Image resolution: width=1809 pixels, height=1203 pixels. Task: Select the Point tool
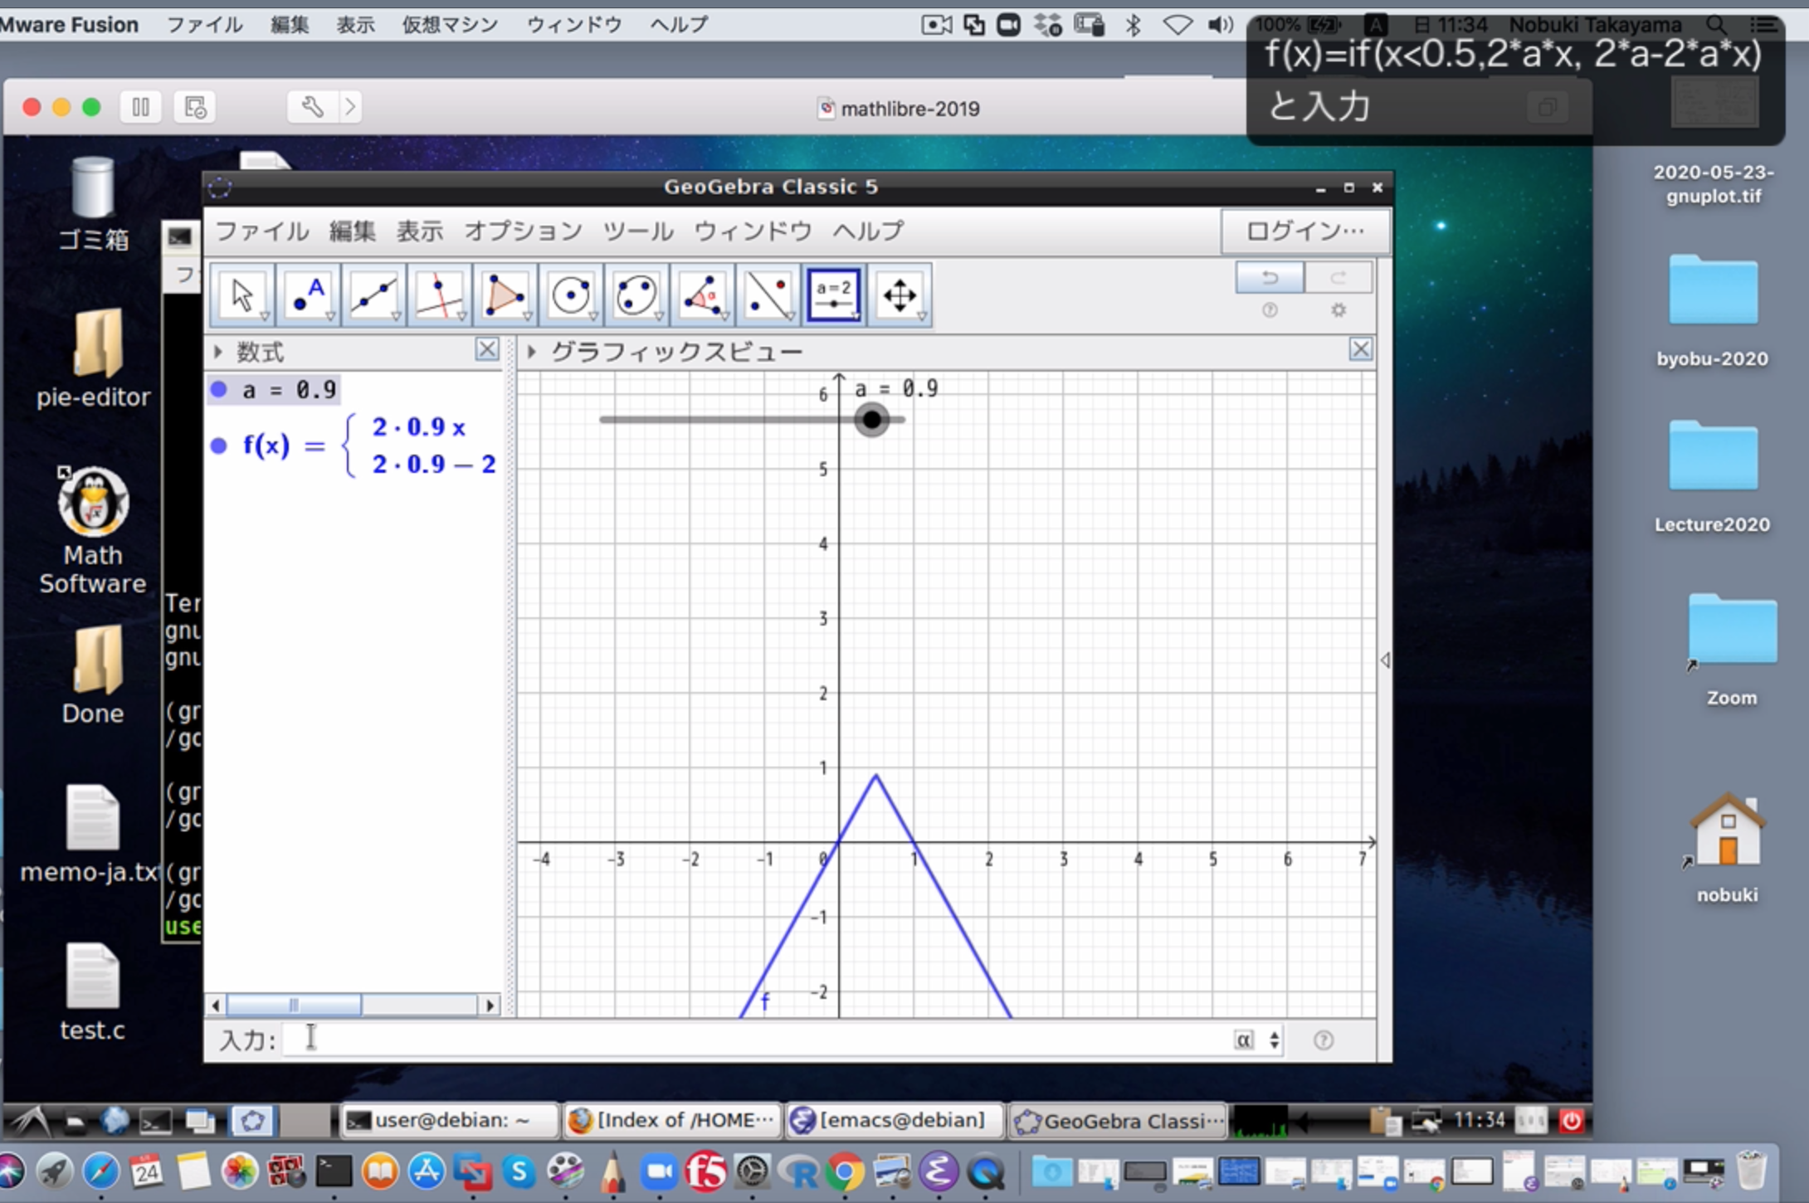pyautogui.click(x=308, y=295)
